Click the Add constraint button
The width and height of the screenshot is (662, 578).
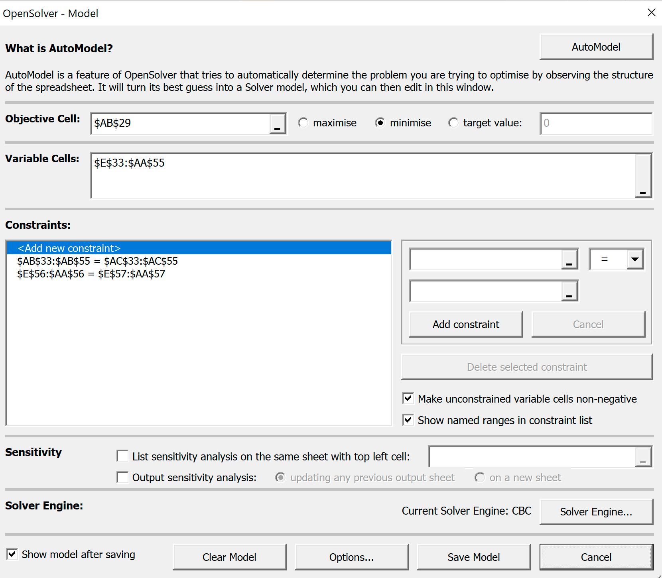coord(466,324)
